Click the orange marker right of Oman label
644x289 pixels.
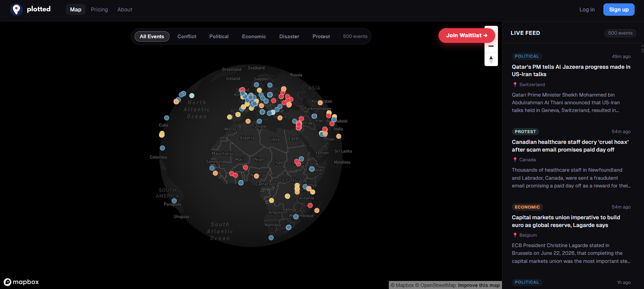tap(338, 136)
